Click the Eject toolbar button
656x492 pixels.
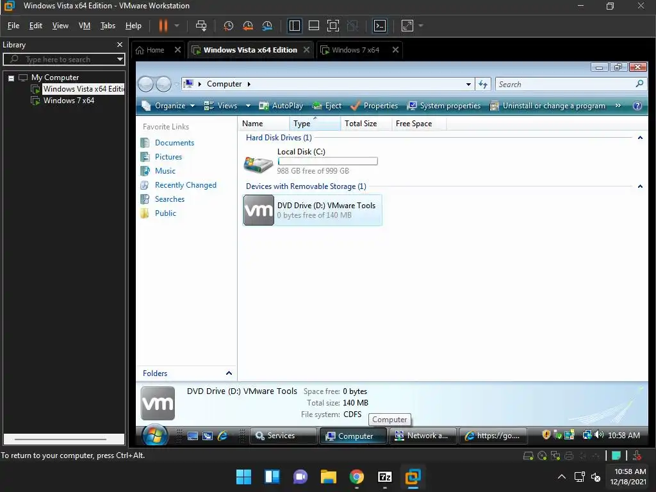click(x=327, y=106)
